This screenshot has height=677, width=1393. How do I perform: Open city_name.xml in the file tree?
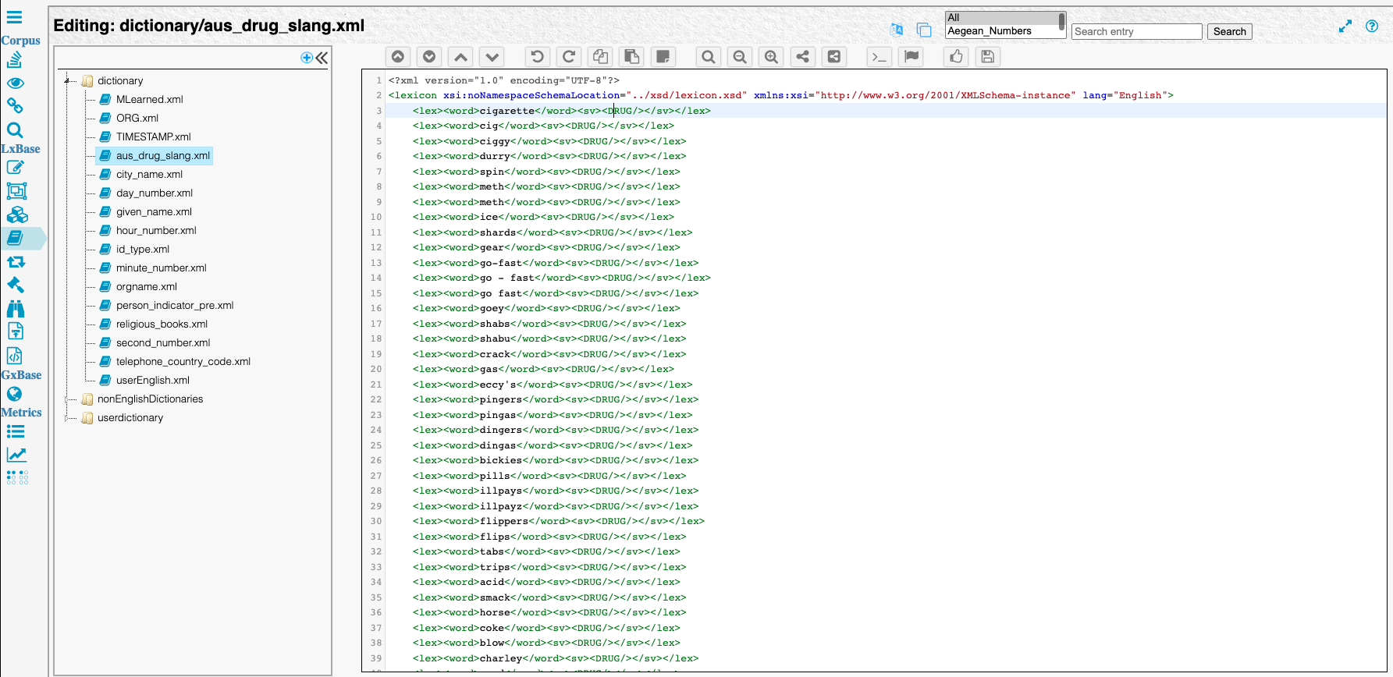[149, 175]
